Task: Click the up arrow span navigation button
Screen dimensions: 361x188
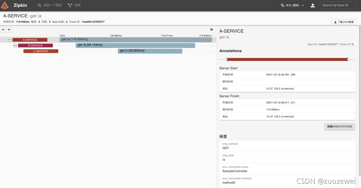Action: click(3, 29)
